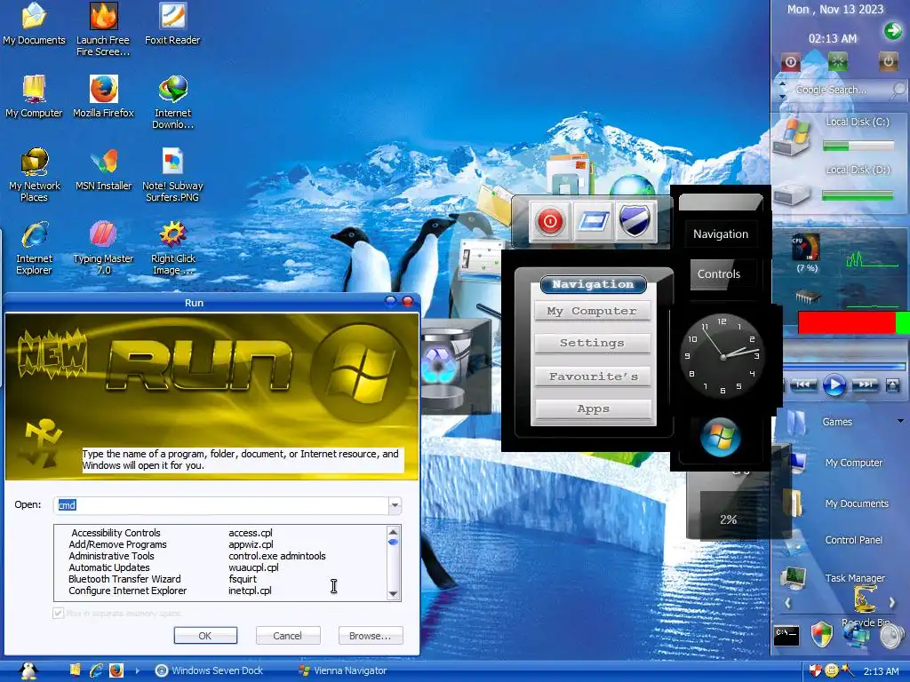The image size is (910, 682).
Task: Toggle Run in separate memory space checkbox
Action: 58,613
